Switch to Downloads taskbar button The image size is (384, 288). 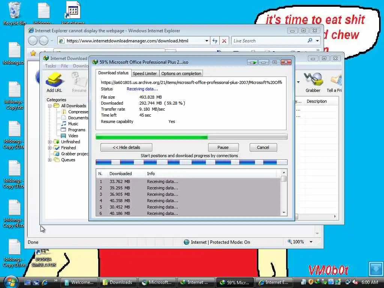(x=118, y=282)
